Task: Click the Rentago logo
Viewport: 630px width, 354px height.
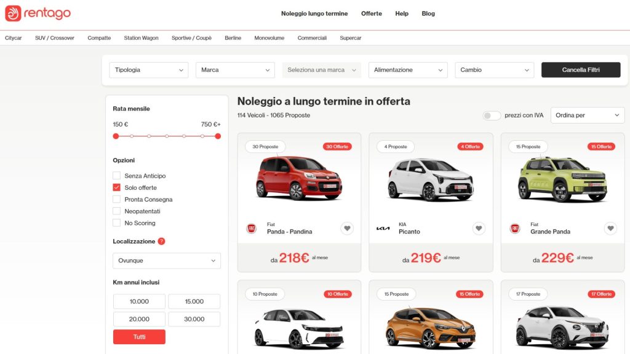Action: point(37,13)
